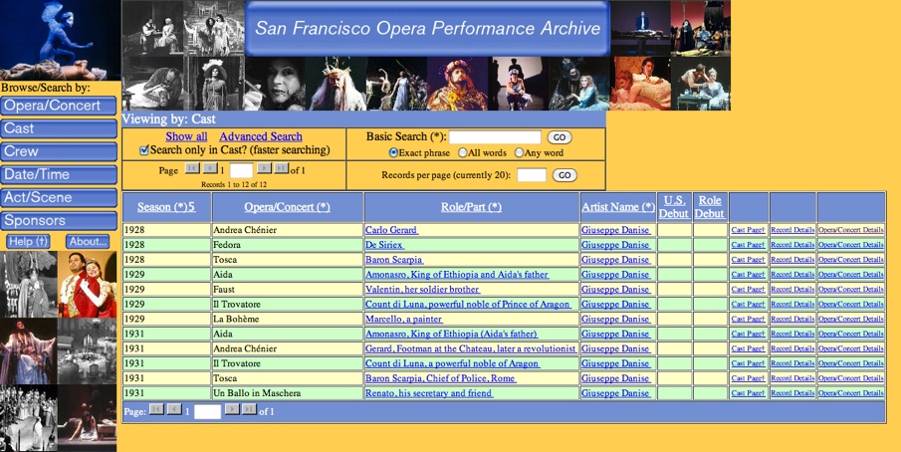Image resolution: width=901 pixels, height=452 pixels.
Task: Open 'Renato, his secretary and friend' link
Action: (429, 393)
